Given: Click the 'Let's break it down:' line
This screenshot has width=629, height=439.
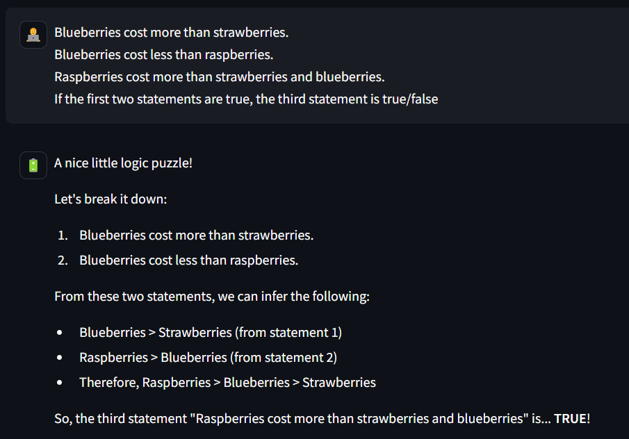Looking at the screenshot, I should pyautogui.click(x=111, y=199).
